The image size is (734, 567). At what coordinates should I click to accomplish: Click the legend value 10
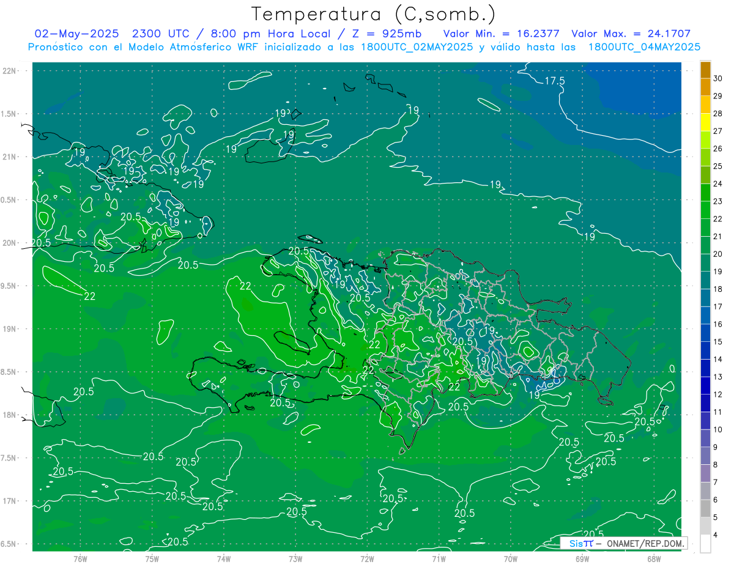(718, 429)
